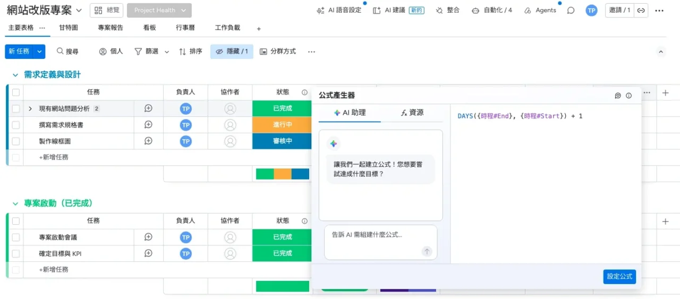
Task: Collapse the 專案啟動（已完成）group
Action: click(15, 203)
